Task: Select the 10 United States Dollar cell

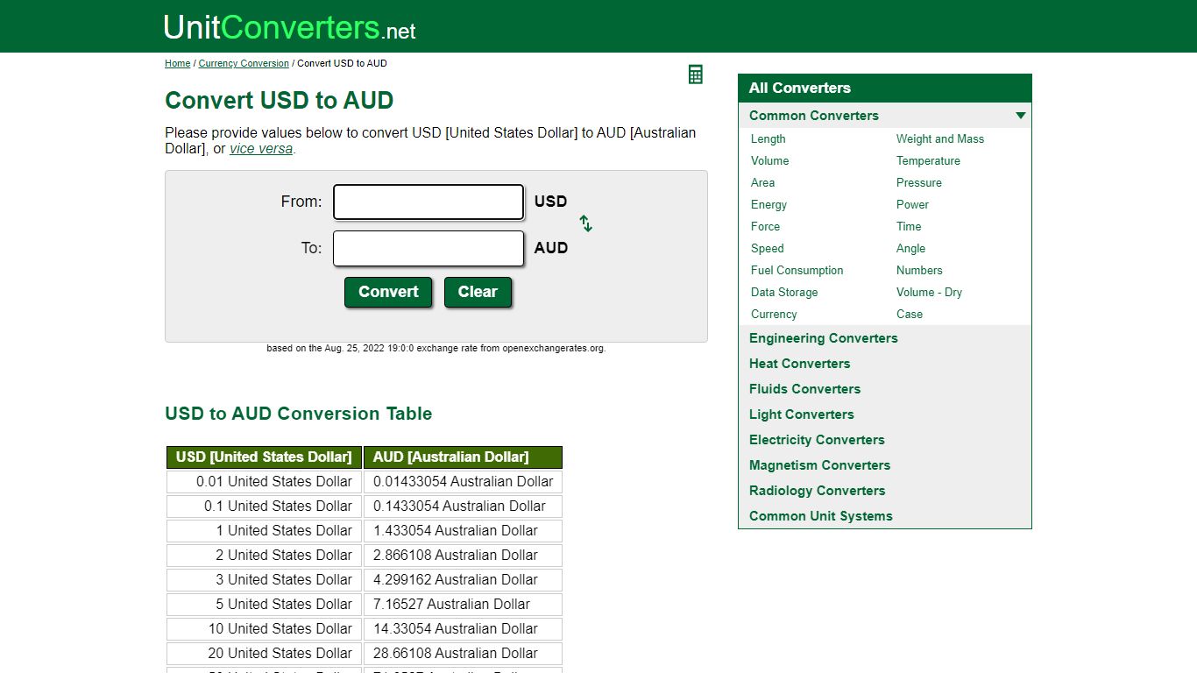Action: (264, 629)
